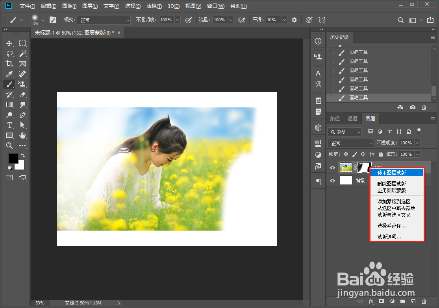
Task: Click the search icon in options bar
Action: tap(401, 20)
